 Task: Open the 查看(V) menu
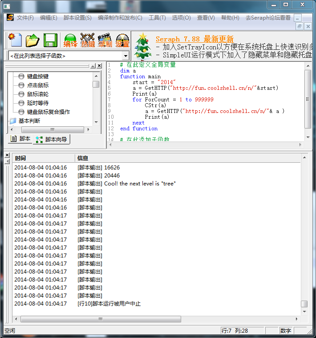206,18
